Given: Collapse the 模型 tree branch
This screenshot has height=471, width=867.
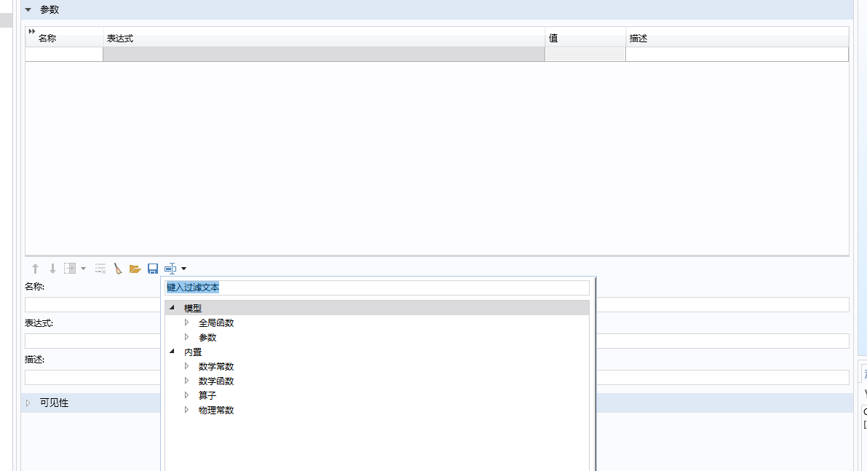Looking at the screenshot, I should [x=171, y=307].
